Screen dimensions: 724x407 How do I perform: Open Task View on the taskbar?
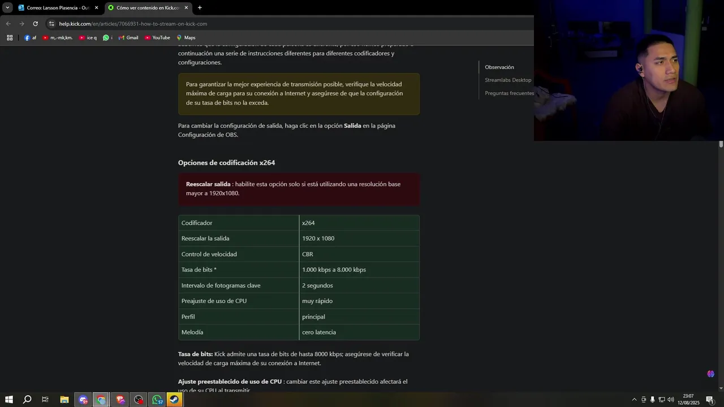45,400
